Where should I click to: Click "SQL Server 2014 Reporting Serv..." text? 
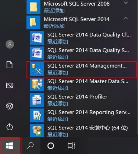tap(89, 112)
